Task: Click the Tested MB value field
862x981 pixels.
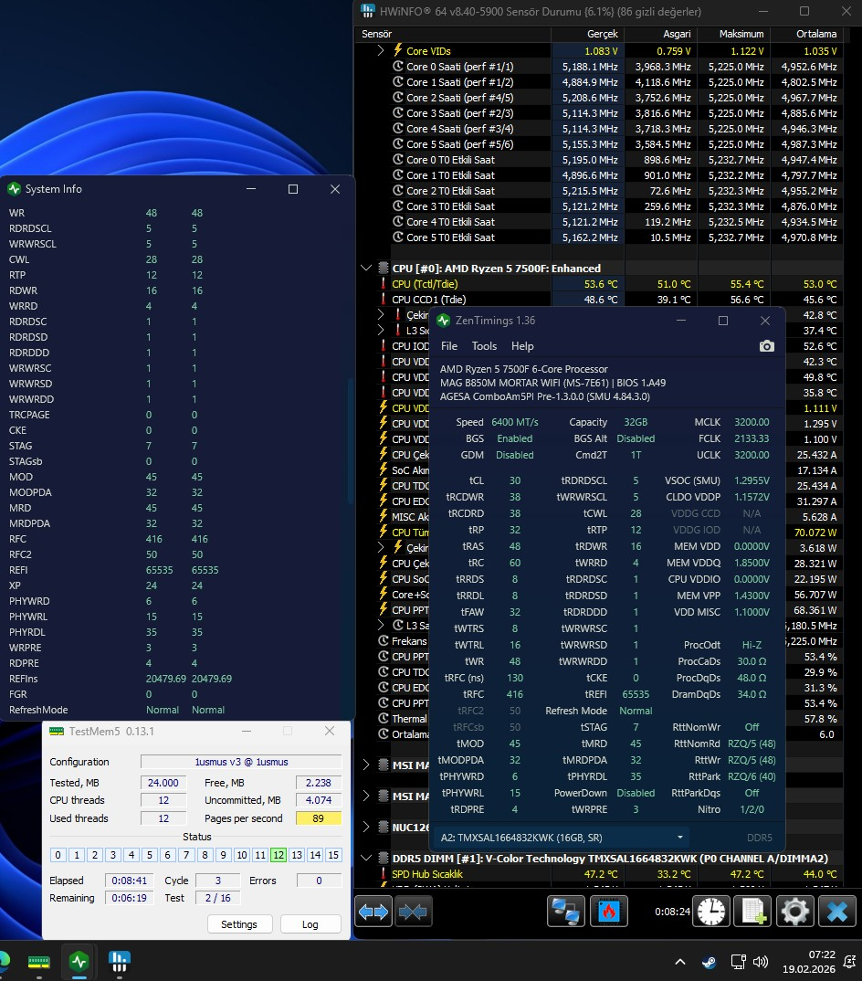Action: pos(163,782)
